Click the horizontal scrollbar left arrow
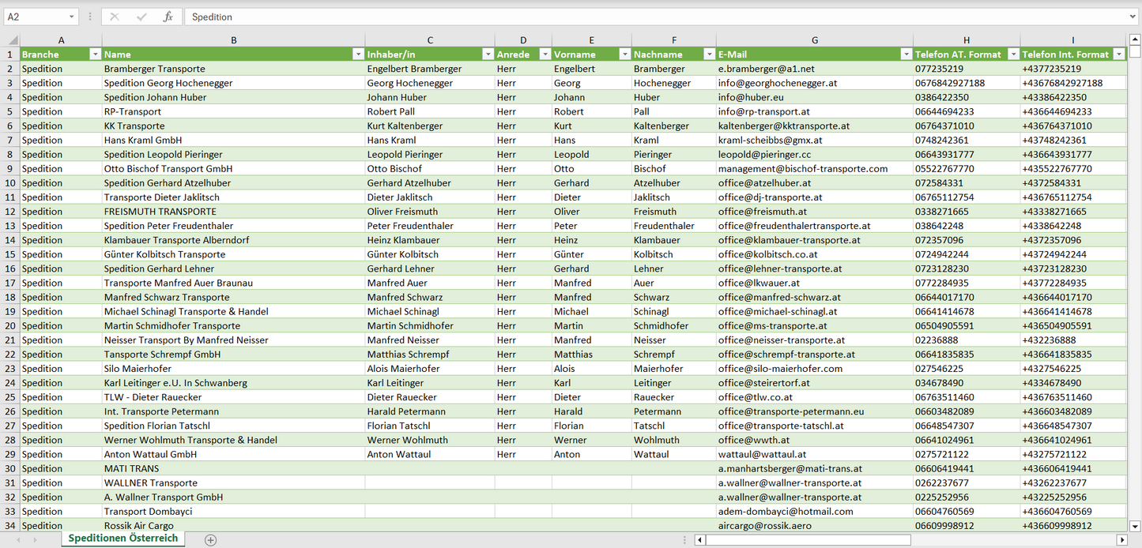The width and height of the screenshot is (1142, 548). click(699, 540)
